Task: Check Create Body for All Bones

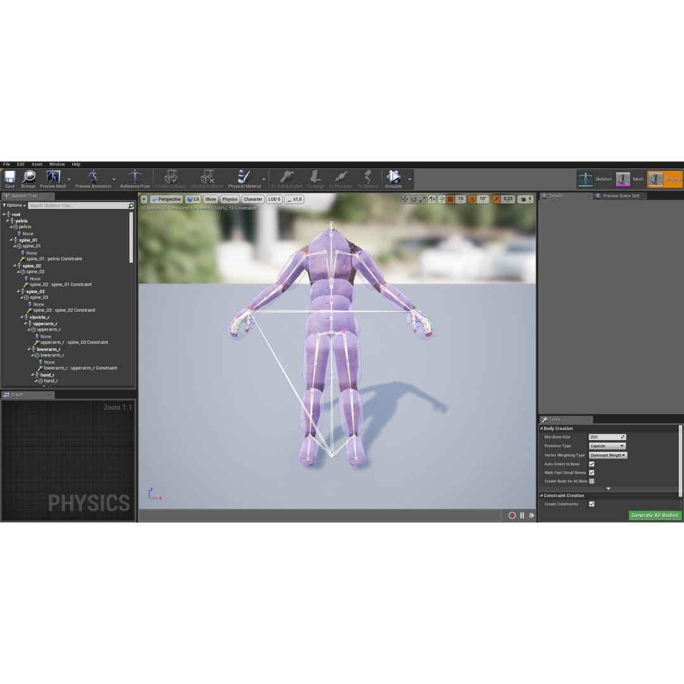Action: coord(592,481)
